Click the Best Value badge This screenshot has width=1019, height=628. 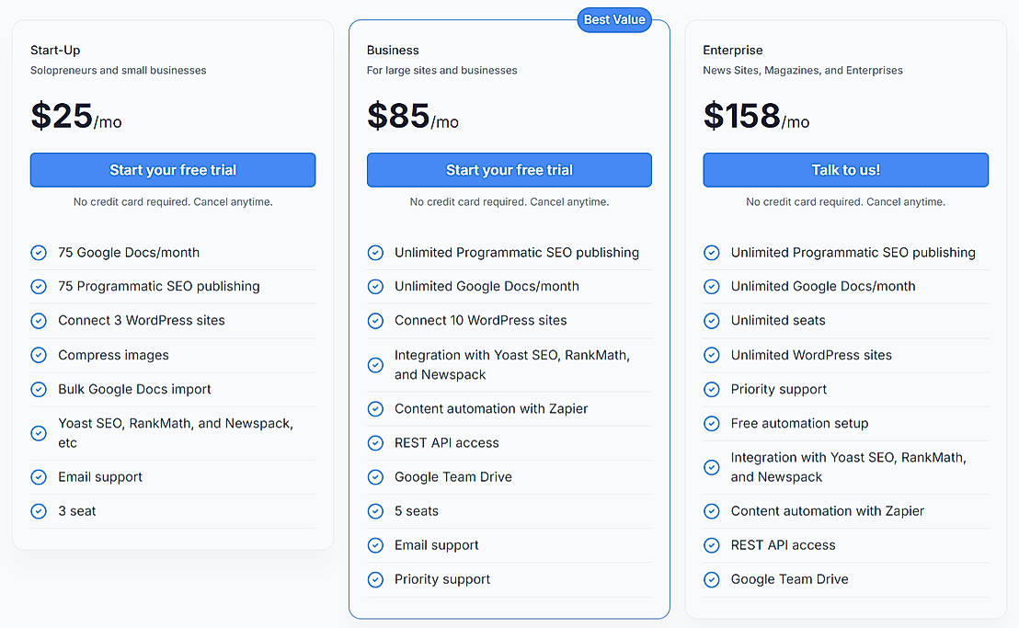click(614, 20)
